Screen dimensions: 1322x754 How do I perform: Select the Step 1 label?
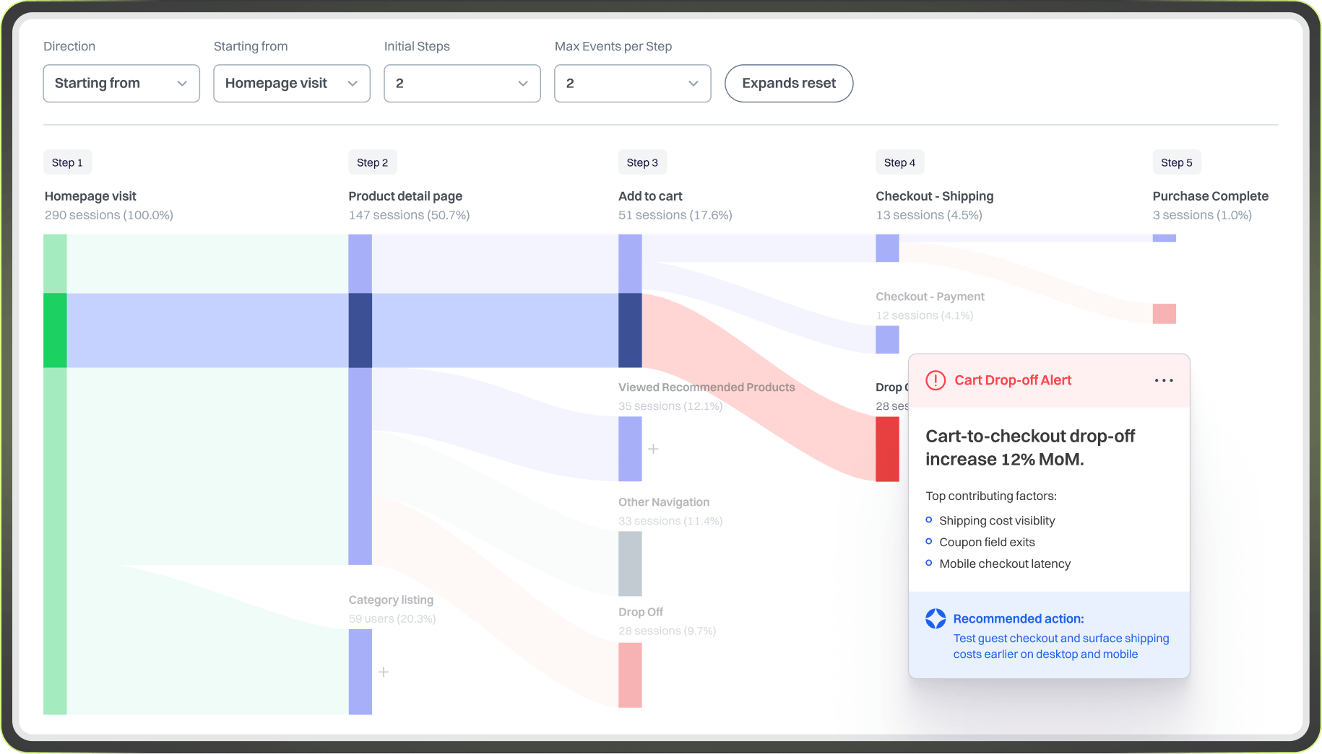coord(67,162)
